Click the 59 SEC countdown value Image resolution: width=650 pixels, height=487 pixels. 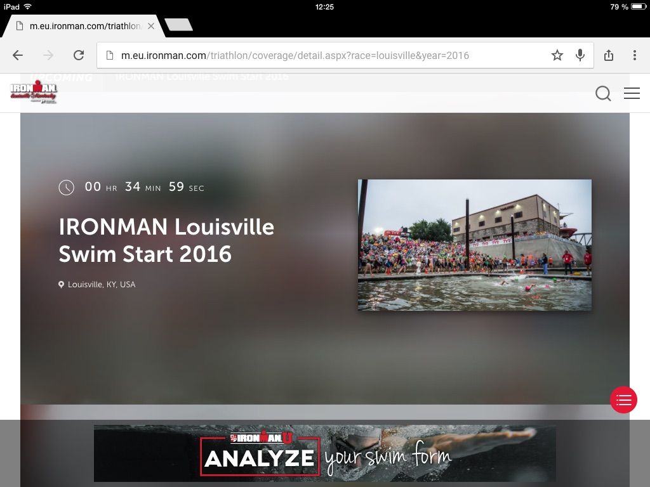[186, 187]
